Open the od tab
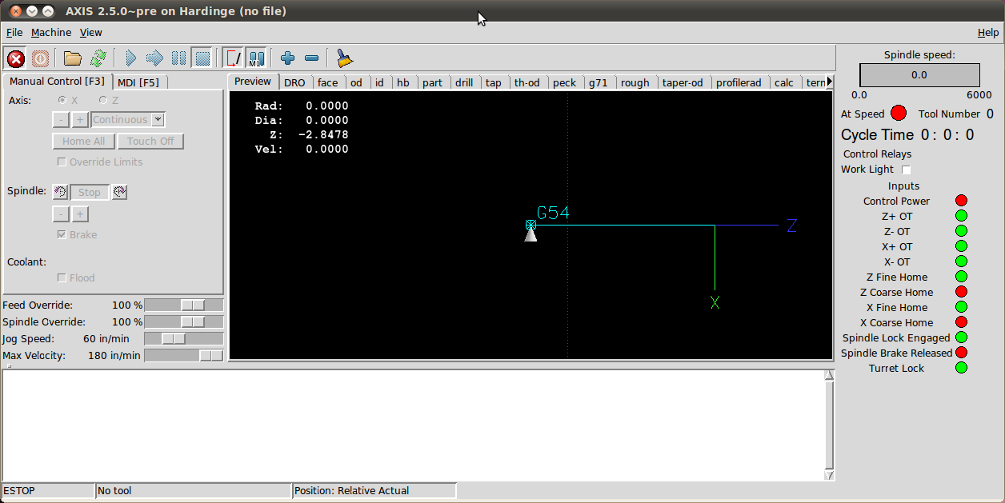The width and height of the screenshot is (1005, 503). [x=356, y=82]
